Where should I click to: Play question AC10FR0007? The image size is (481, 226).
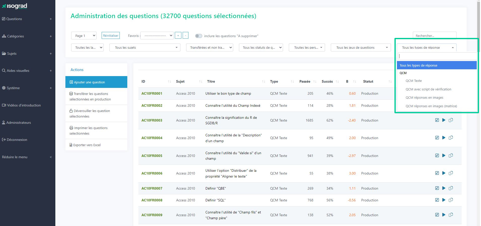coord(444,188)
